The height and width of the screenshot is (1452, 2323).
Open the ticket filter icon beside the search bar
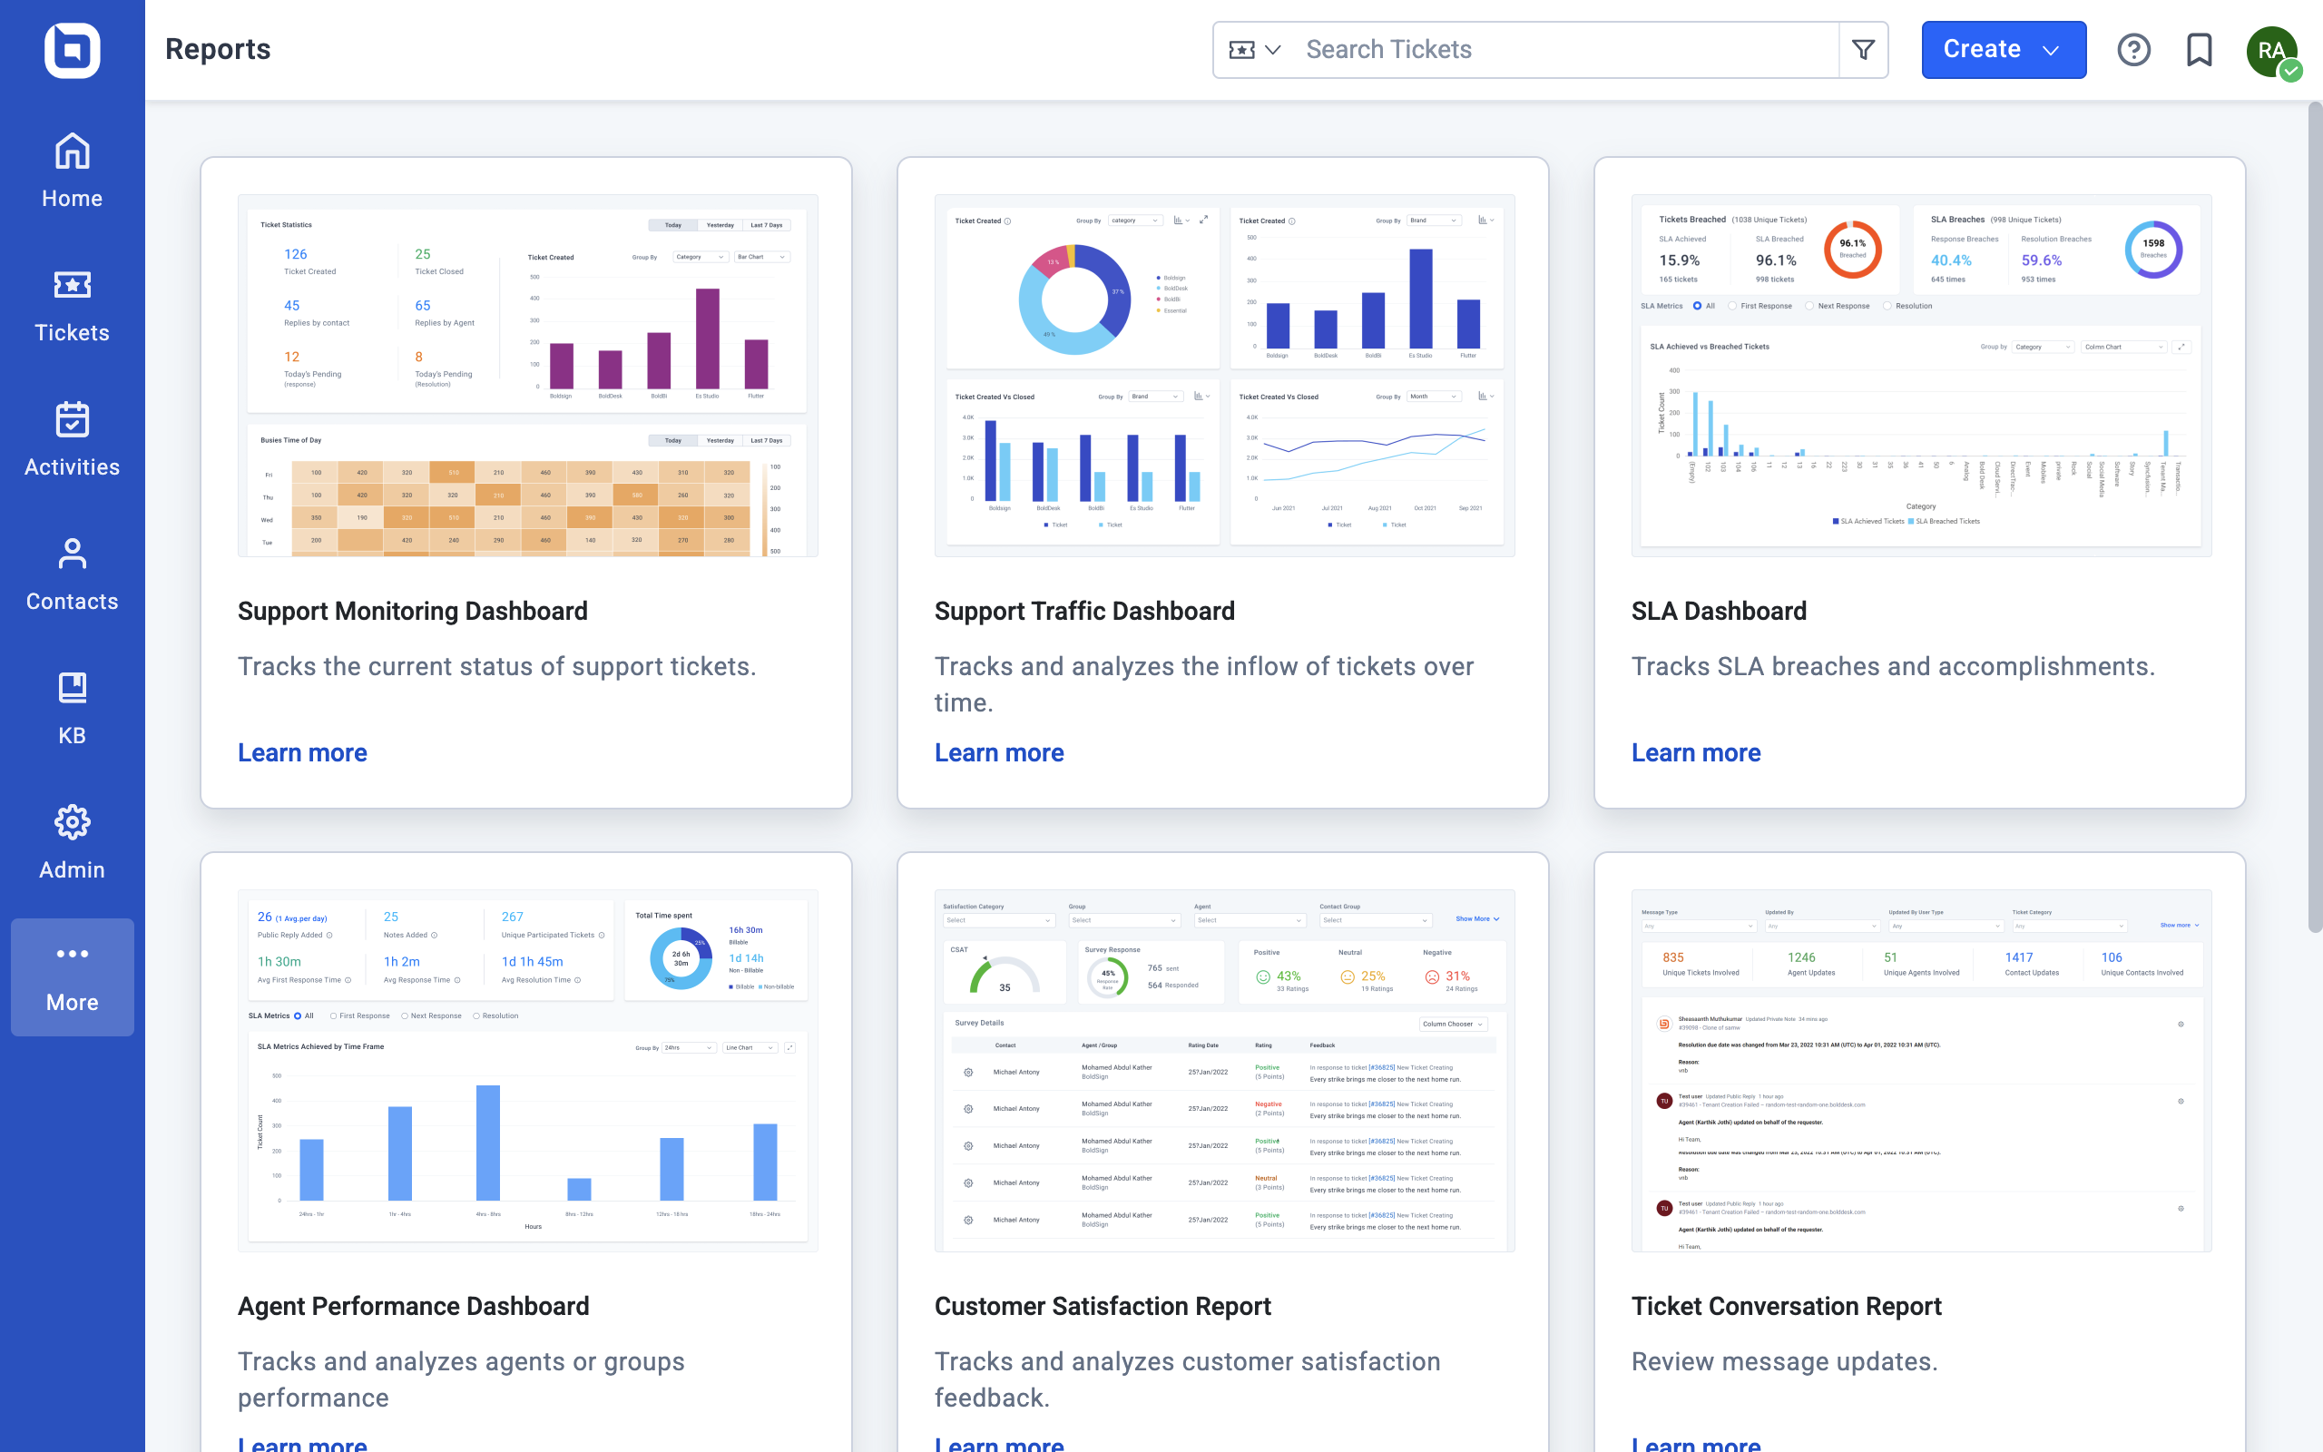click(1862, 49)
